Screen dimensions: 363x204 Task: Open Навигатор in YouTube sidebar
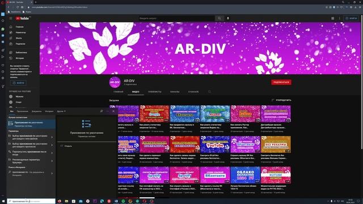pos(23,33)
